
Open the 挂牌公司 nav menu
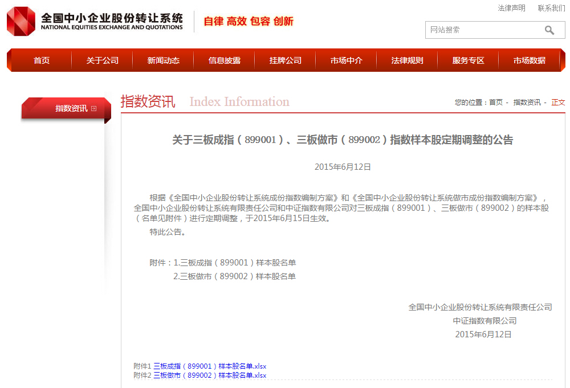(x=286, y=60)
